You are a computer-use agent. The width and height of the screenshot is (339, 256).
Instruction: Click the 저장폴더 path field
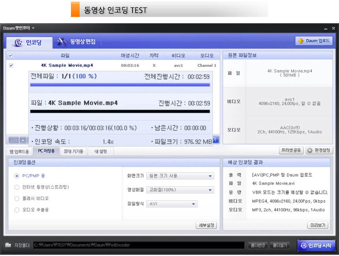pos(139,245)
